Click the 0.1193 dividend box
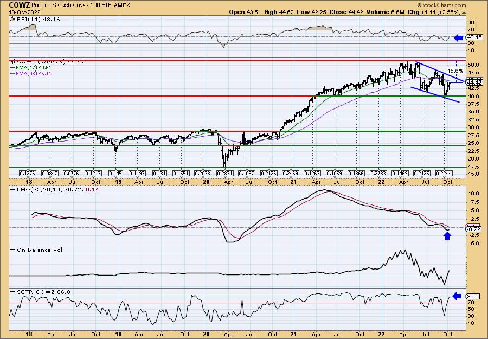 [137, 173]
